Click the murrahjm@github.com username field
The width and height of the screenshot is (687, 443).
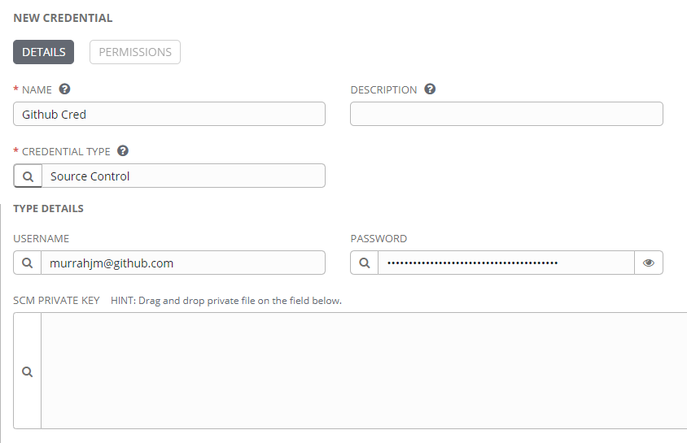tap(183, 263)
